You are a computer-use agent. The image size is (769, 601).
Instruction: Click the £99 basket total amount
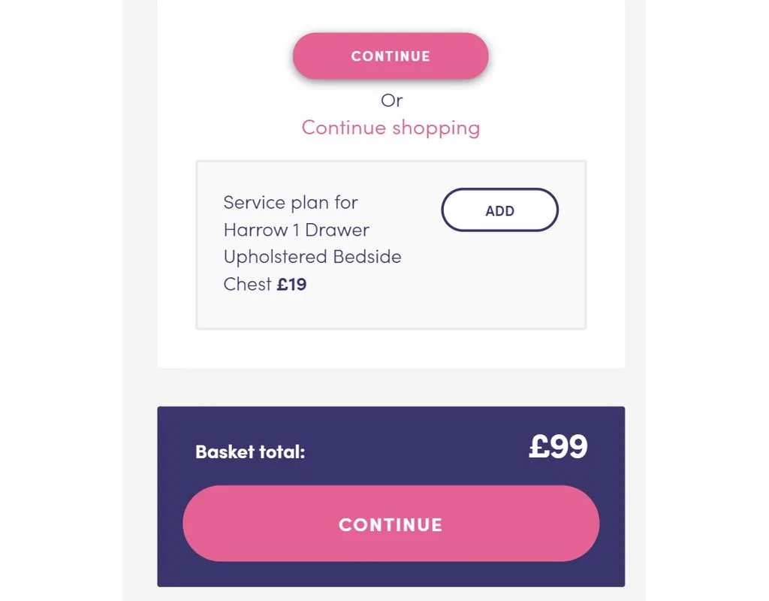click(558, 448)
